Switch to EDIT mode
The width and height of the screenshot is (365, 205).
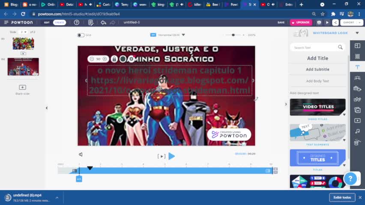(47, 23)
